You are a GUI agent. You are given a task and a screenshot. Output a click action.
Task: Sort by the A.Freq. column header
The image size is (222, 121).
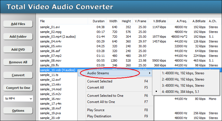tap(178, 21)
